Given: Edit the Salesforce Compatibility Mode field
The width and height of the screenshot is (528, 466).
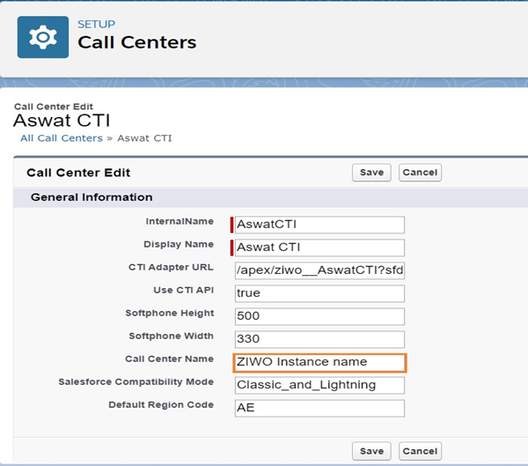Looking at the screenshot, I should pos(319,385).
